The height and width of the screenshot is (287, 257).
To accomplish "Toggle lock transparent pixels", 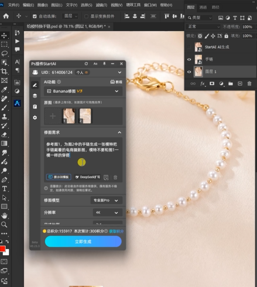I will (x=200, y=36).
